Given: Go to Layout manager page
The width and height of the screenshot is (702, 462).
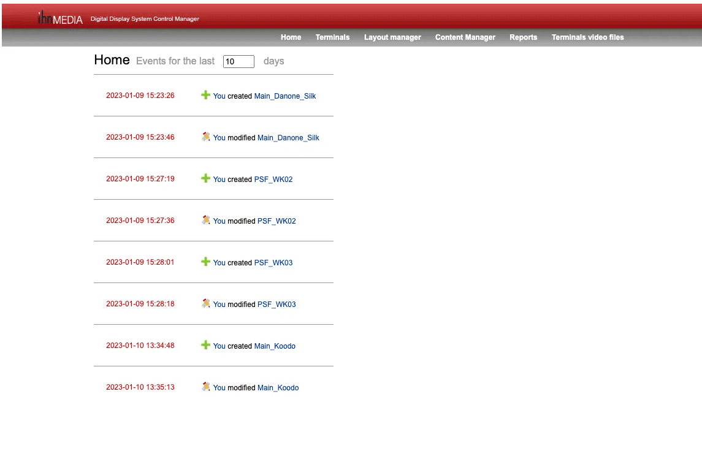Looking at the screenshot, I should pos(392,37).
